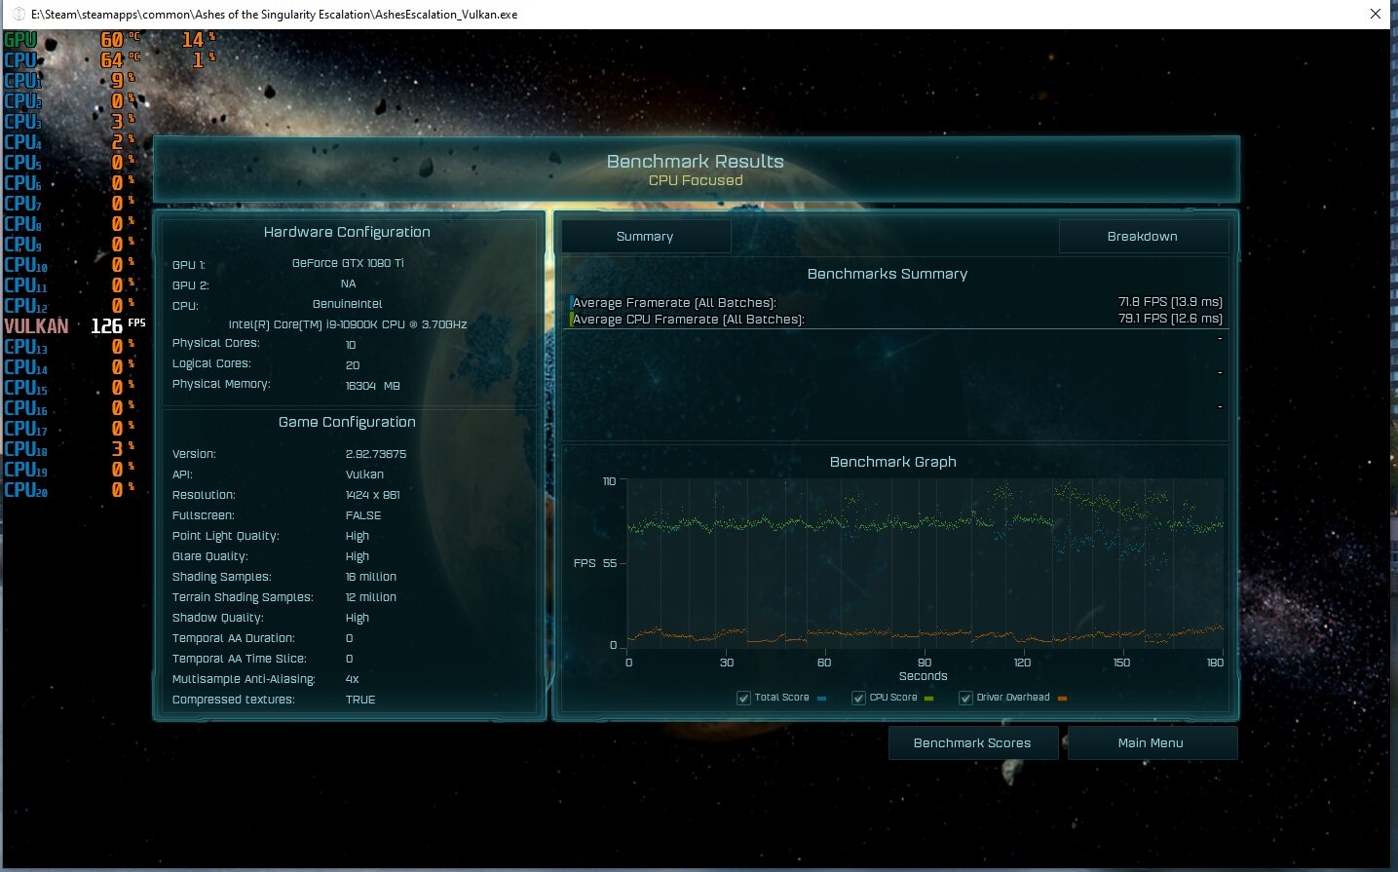Click the API value Vulkan

364,474
